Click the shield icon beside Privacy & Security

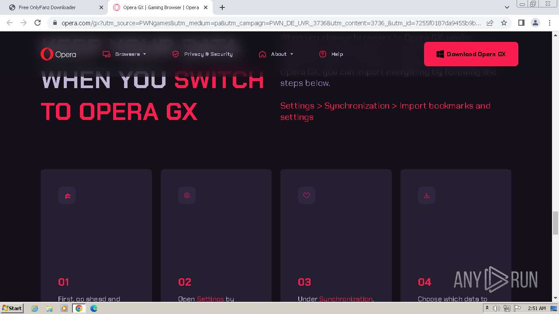pos(176,54)
